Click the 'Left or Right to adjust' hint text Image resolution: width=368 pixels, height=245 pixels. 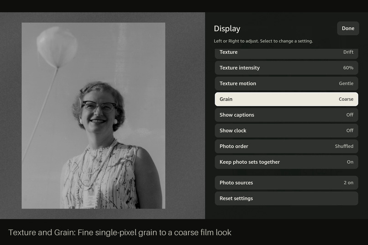(x=263, y=41)
